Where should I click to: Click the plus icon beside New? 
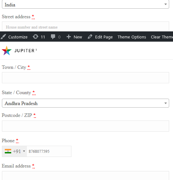click(x=69, y=37)
